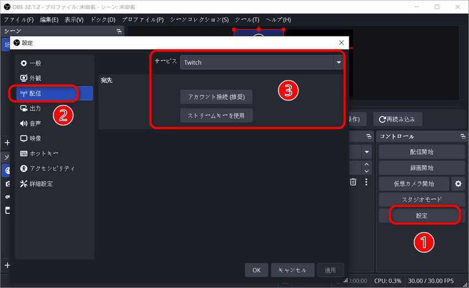Click the アカウント接続 (推奨) button
The image size is (469, 288).
216,97
